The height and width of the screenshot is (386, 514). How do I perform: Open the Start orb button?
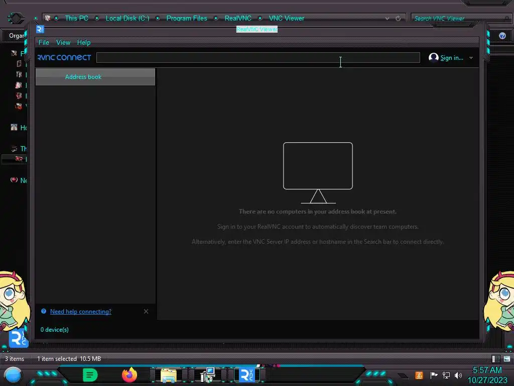coord(13,375)
